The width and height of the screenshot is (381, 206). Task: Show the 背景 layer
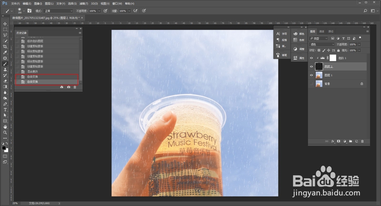coord(311,84)
